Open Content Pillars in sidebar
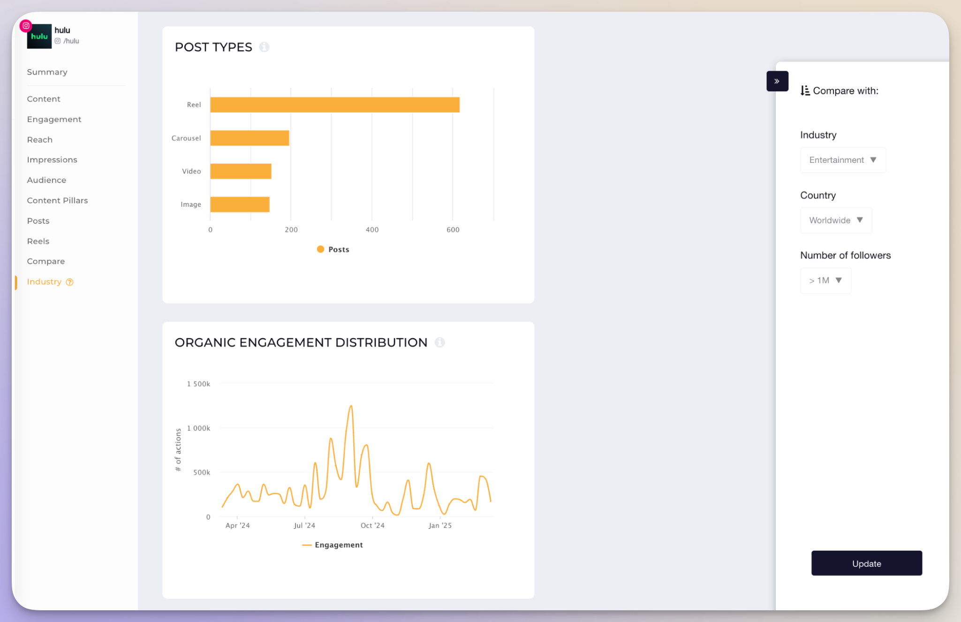961x622 pixels. [x=57, y=200]
